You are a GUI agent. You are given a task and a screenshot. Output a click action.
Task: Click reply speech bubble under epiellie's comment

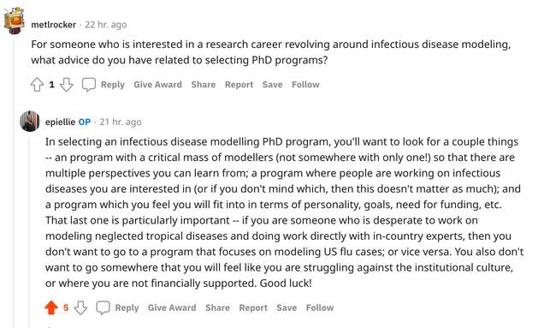pos(103,307)
